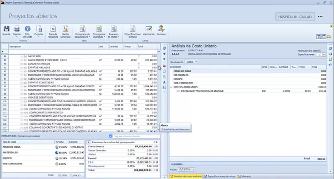Screen dimensions: 334x179
Task: Click the Gastos Generales row in cost summary
Action: coord(123,151)
